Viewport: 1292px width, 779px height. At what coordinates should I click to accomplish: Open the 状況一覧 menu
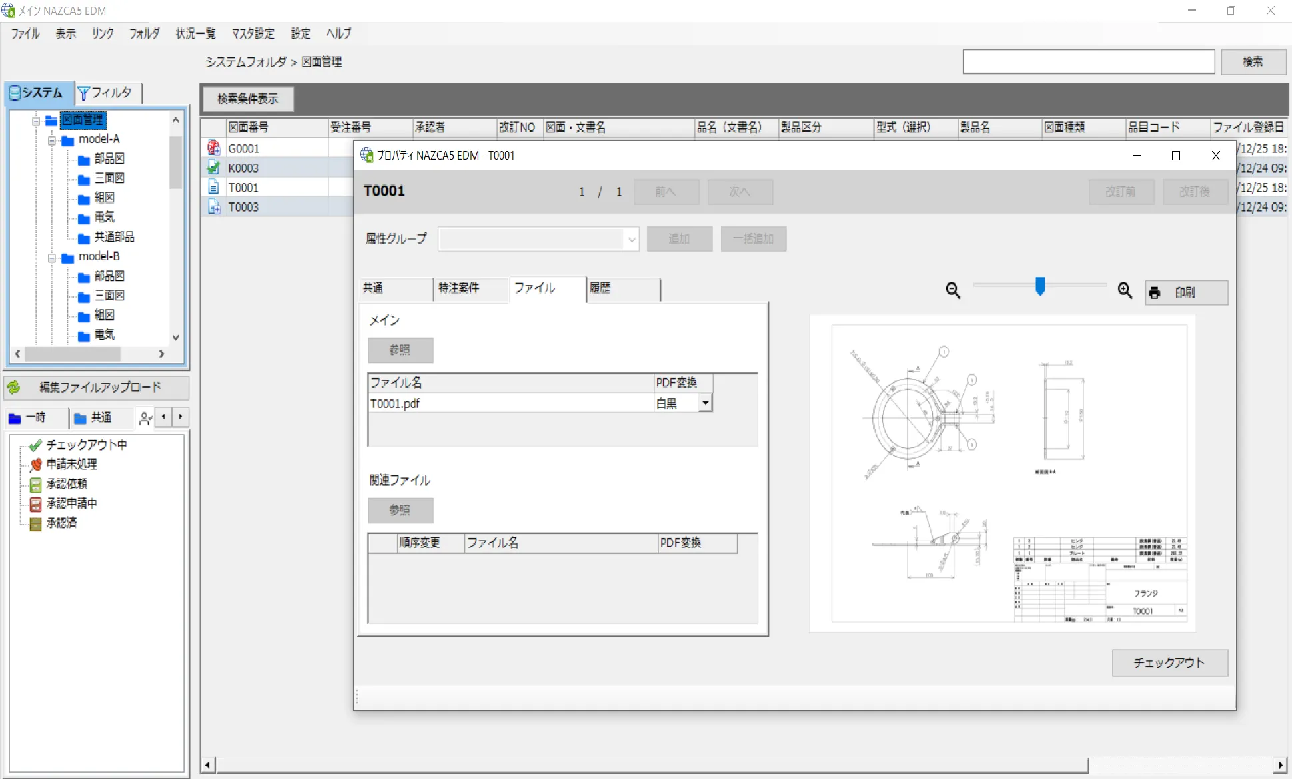(x=195, y=33)
